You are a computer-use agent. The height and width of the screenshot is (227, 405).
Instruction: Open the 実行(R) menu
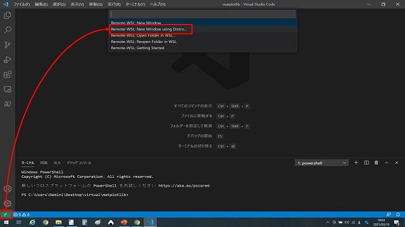coord(114,4)
